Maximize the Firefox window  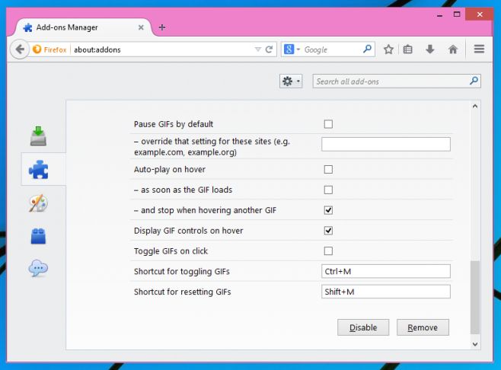pos(457,14)
